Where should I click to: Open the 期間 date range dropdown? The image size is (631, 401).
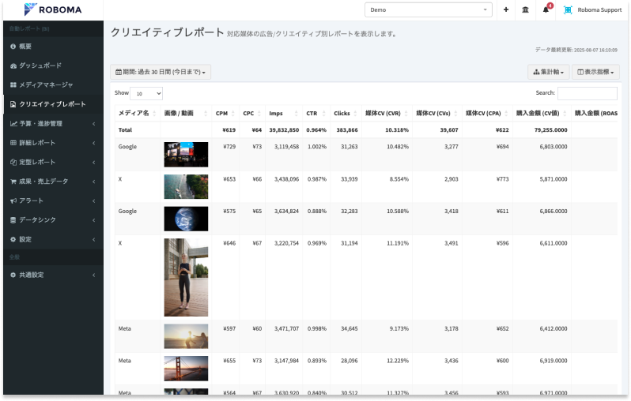pyautogui.click(x=161, y=72)
